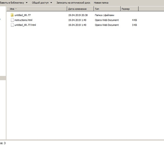Sort by the Размер column header

130,9
